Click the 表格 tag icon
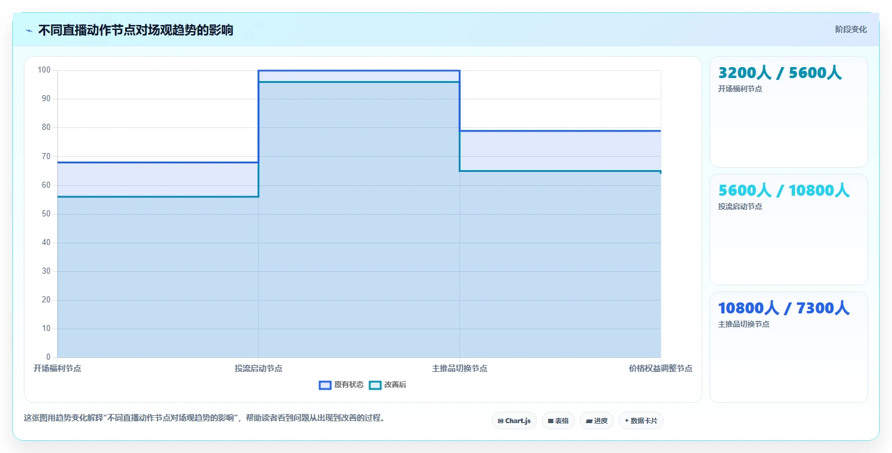Image resolution: width=892 pixels, height=453 pixels. pyautogui.click(x=550, y=421)
